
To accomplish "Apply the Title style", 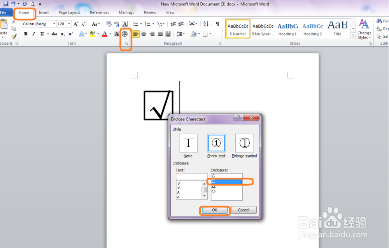I will [x=337, y=29].
